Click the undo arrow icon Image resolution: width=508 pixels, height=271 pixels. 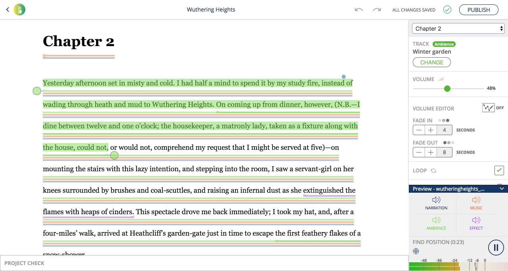(359, 10)
